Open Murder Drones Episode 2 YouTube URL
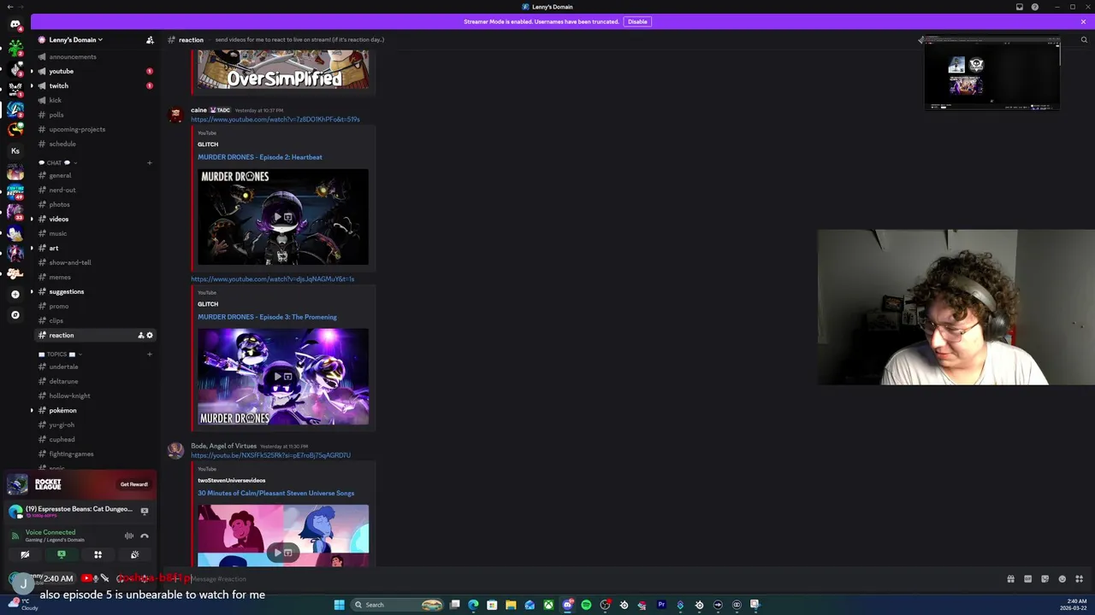Image resolution: width=1095 pixels, height=615 pixels. pos(275,120)
